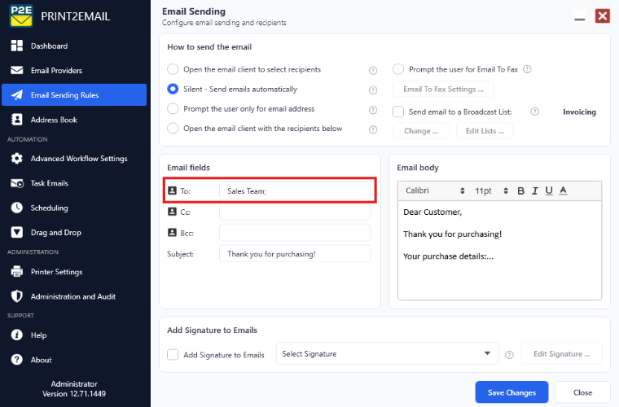This screenshot has width=619, height=407.
Task: Minimize the Print2Email window
Action: [x=580, y=16]
